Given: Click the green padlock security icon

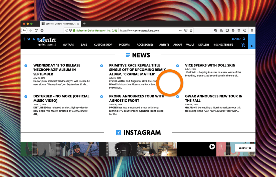Looking at the screenshot, I should coord(74,30).
